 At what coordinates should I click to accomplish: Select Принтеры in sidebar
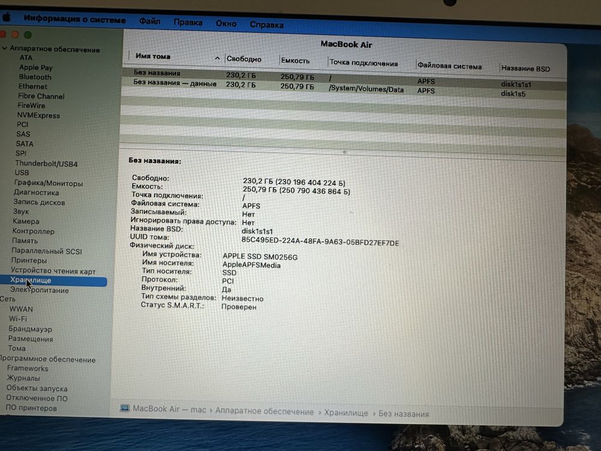29,260
